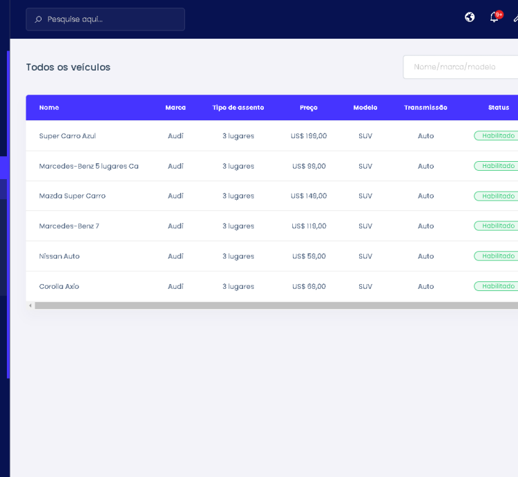
Task: Sort by the Nome column header
Action: click(x=49, y=108)
